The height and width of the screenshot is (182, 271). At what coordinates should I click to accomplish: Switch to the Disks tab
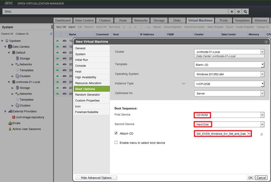177,20
